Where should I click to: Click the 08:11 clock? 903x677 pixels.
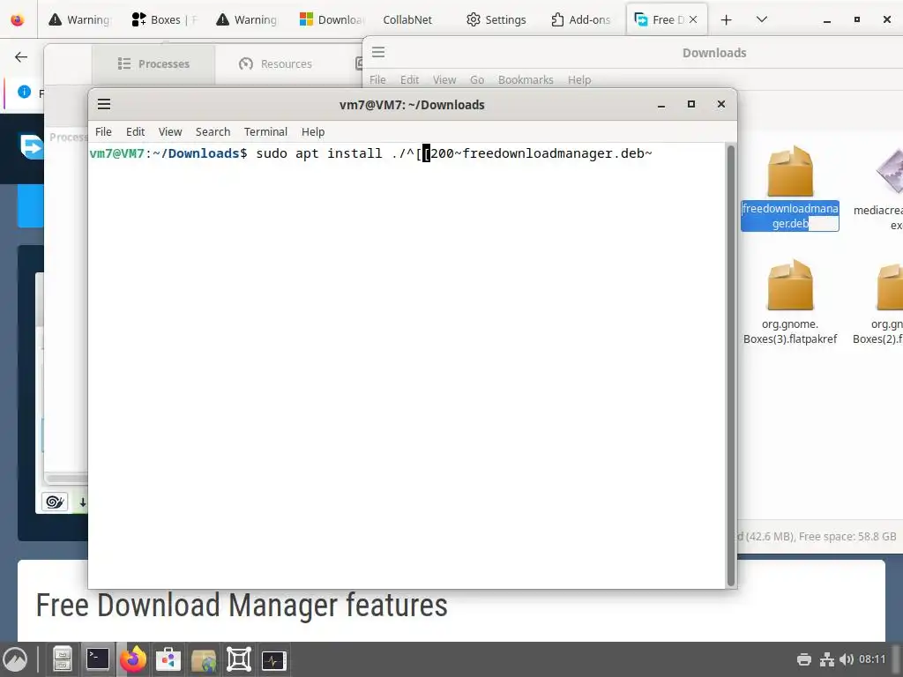(x=872, y=659)
